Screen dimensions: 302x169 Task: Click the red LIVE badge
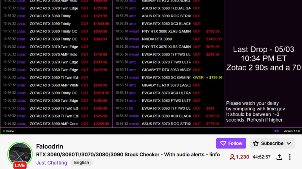click(x=20, y=166)
